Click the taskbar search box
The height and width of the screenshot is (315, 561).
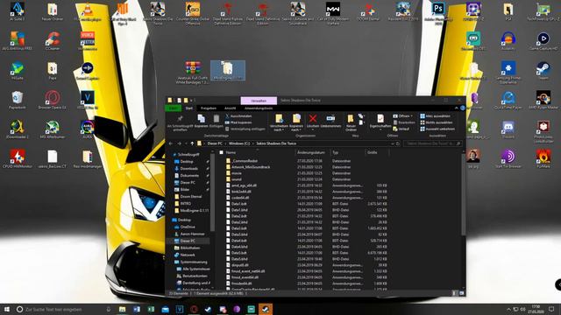click(x=64, y=309)
